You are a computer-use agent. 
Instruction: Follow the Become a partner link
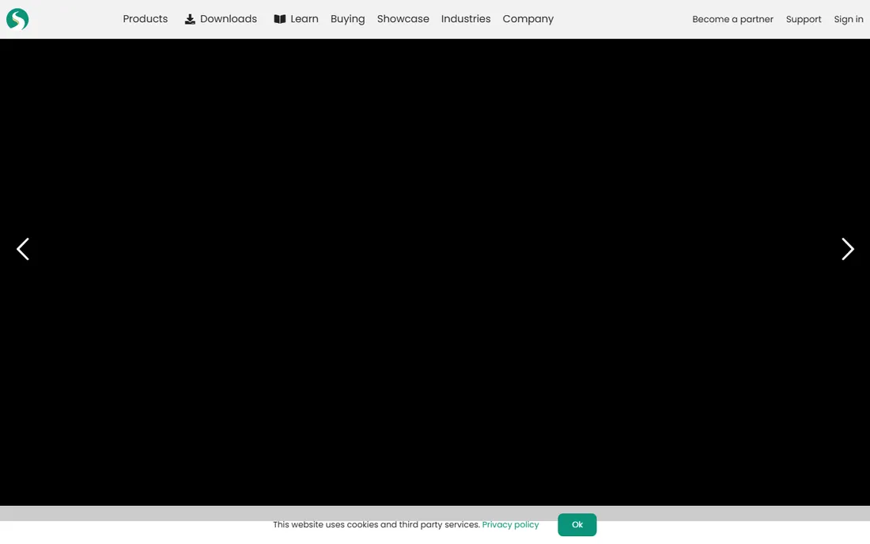click(x=732, y=20)
